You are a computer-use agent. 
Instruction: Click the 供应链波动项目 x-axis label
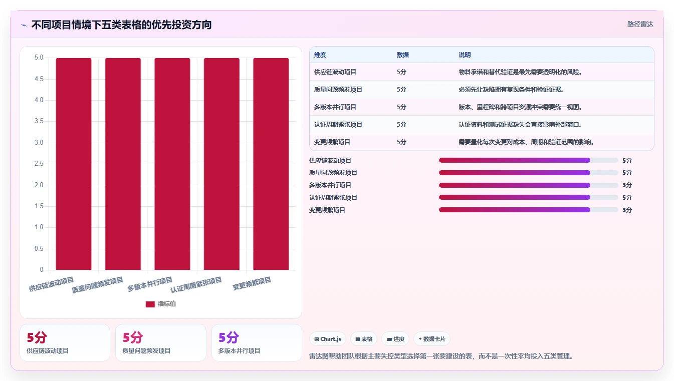coord(51,284)
